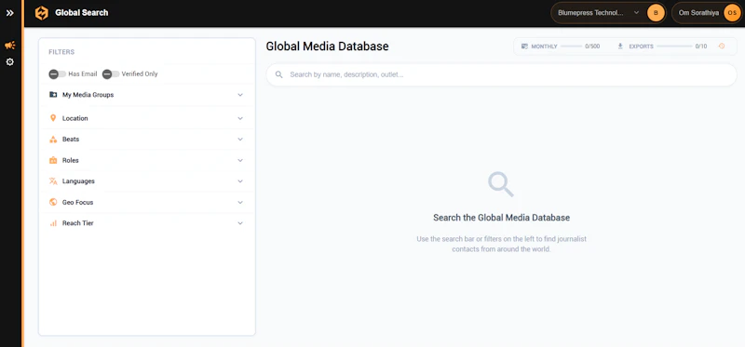Click the Roles badge icon
This screenshot has width=745, height=347.
coord(53,160)
